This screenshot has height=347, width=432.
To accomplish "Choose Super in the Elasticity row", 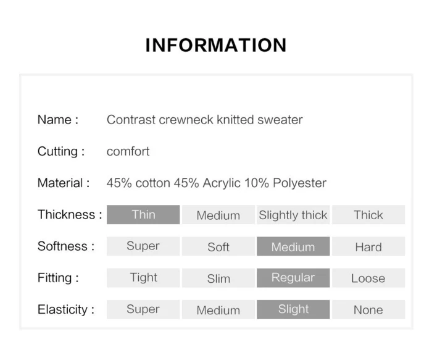I will click(x=143, y=309).
